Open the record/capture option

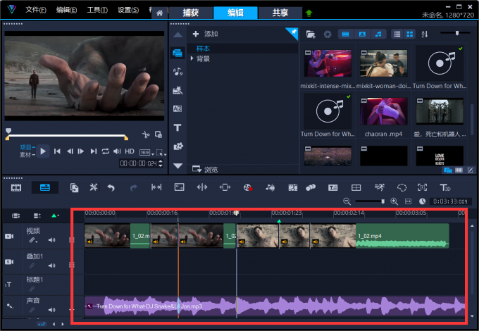click(248, 187)
